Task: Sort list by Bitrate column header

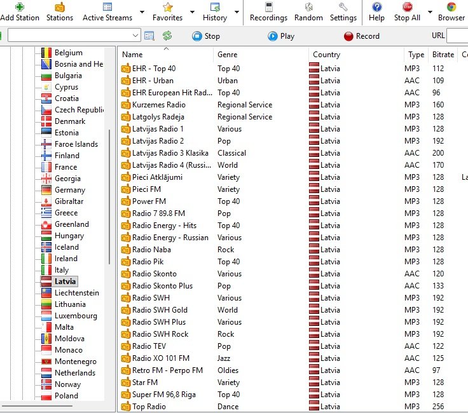Action: click(x=443, y=55)
